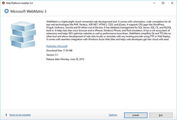
Task: Click the Web Platform Installer title bar icon
Action: tap(3, 3)
